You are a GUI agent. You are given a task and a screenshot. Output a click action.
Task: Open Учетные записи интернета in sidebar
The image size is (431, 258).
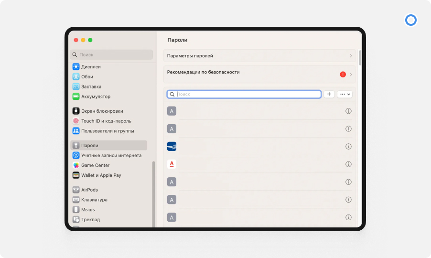tap(111, 155)
